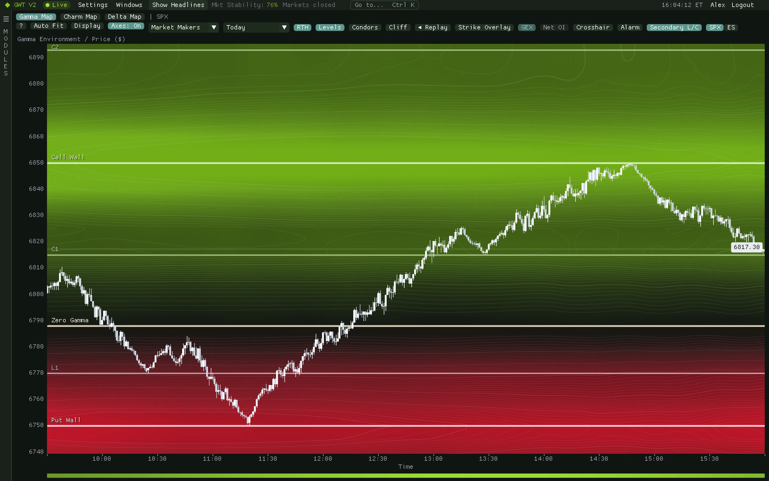Screen dimensions: 769x481
Task: Open the Replay mode with back arrow
Action: (433, 27)
